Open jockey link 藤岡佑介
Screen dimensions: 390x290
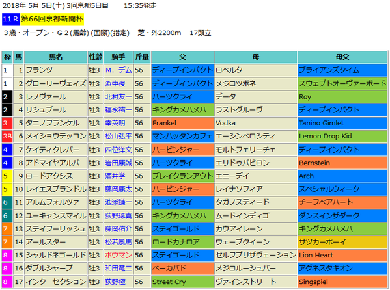[118, 229]
